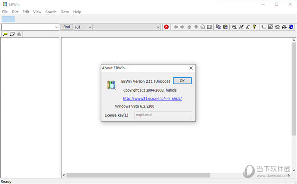Open the hishida homepage URL link
Image resolution: width=297 pixels, height=184 pixels.
pyautogui.click(x=152, y=98)
